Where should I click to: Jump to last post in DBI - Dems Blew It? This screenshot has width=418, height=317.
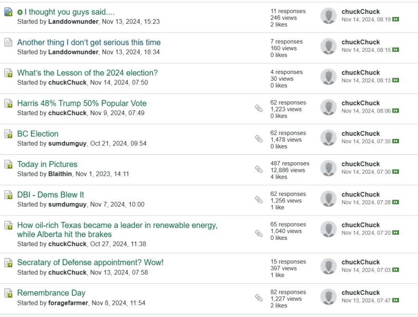(396, 202)
